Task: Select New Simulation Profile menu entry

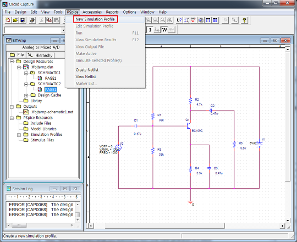Action: point(95,19)
